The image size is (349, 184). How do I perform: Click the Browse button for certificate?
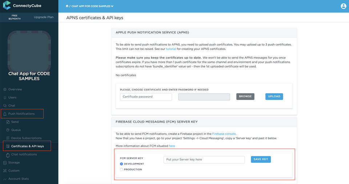[245, 96]
